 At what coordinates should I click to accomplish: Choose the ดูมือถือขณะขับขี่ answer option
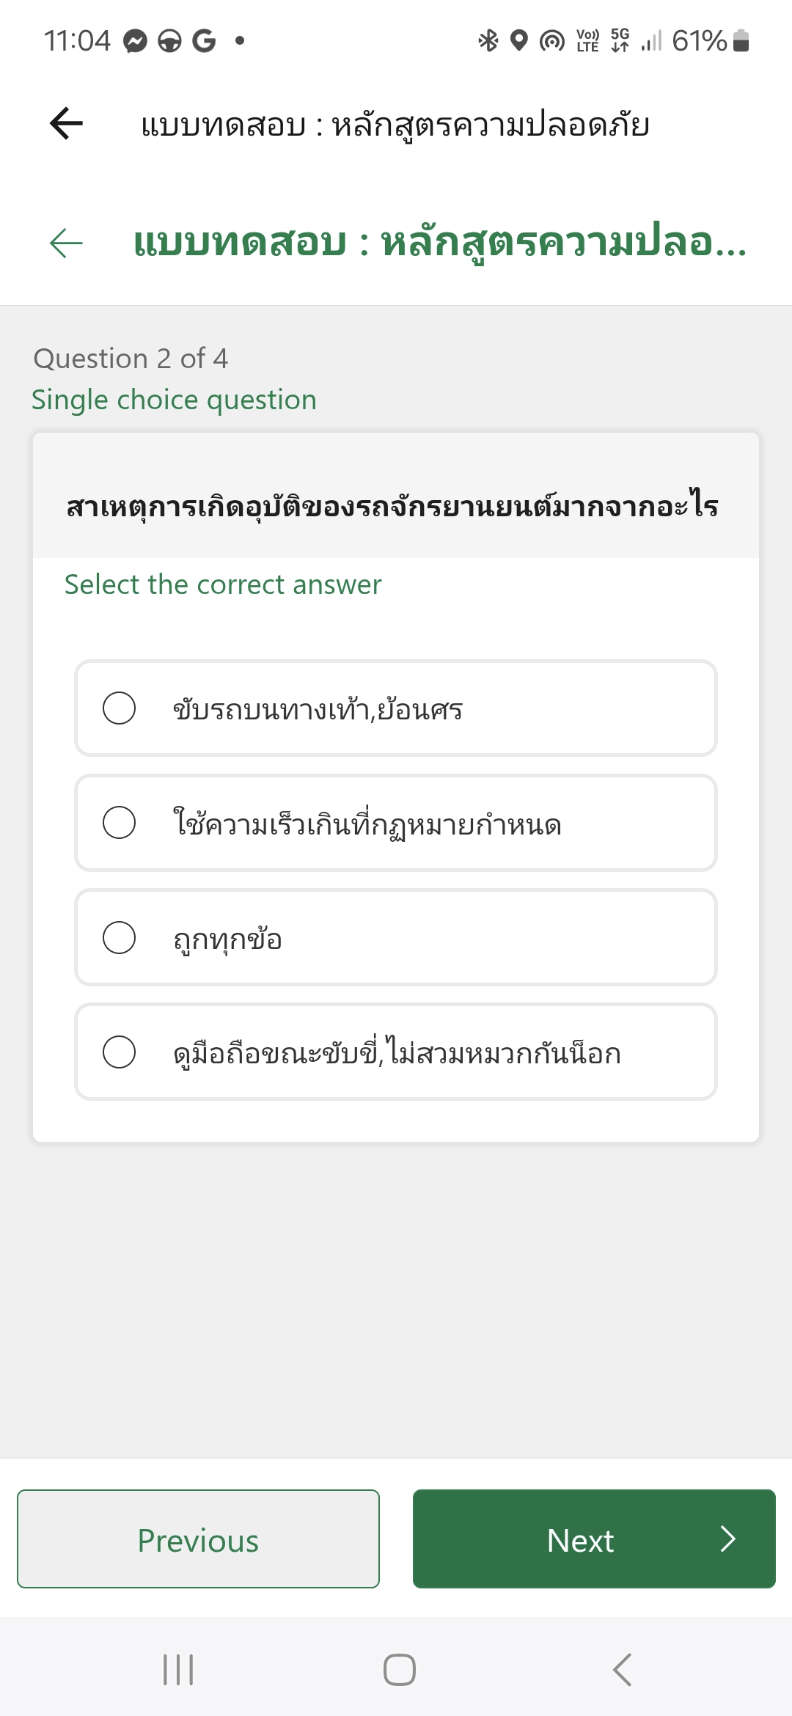click(396, 1052)
